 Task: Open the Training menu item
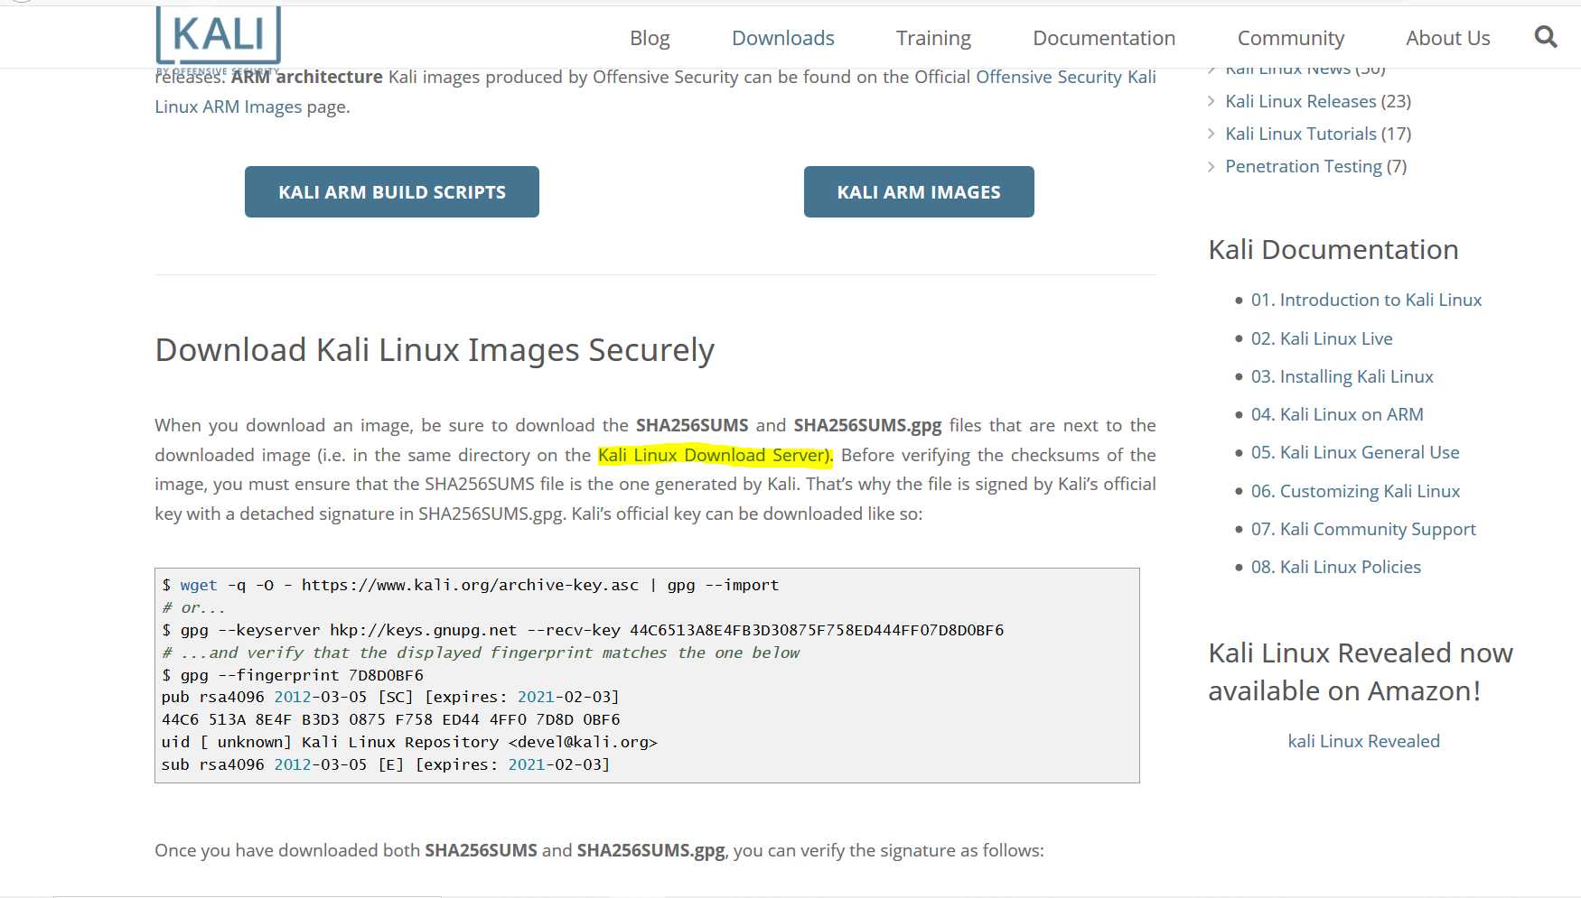click(933, 38)
